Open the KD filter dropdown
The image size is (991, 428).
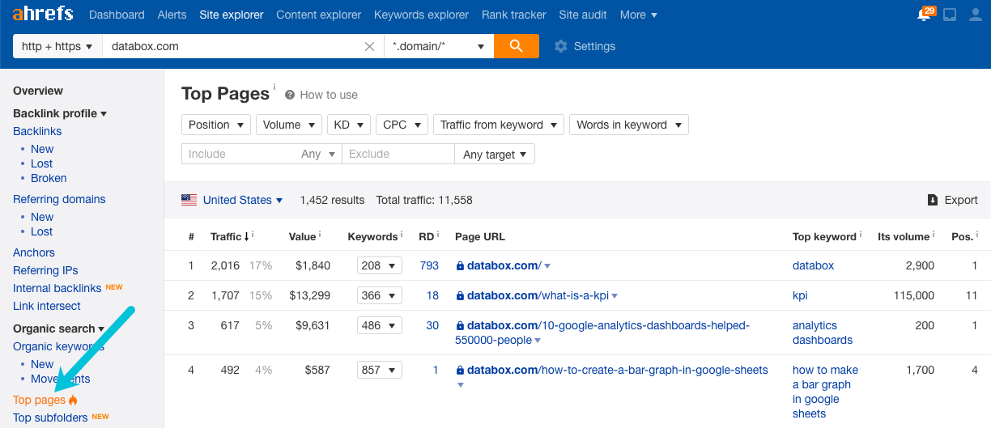[x=349, y=125]
